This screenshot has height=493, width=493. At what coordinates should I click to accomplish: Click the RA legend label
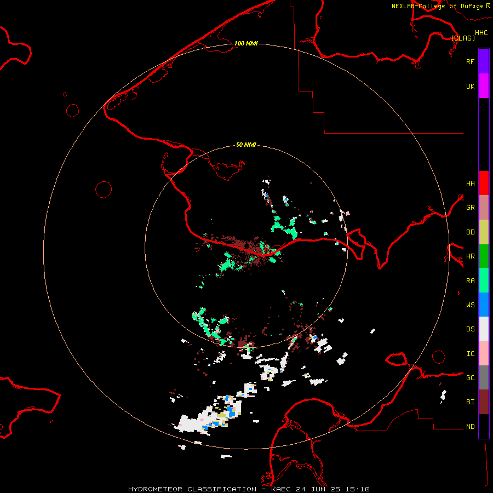tap(470, 281)
